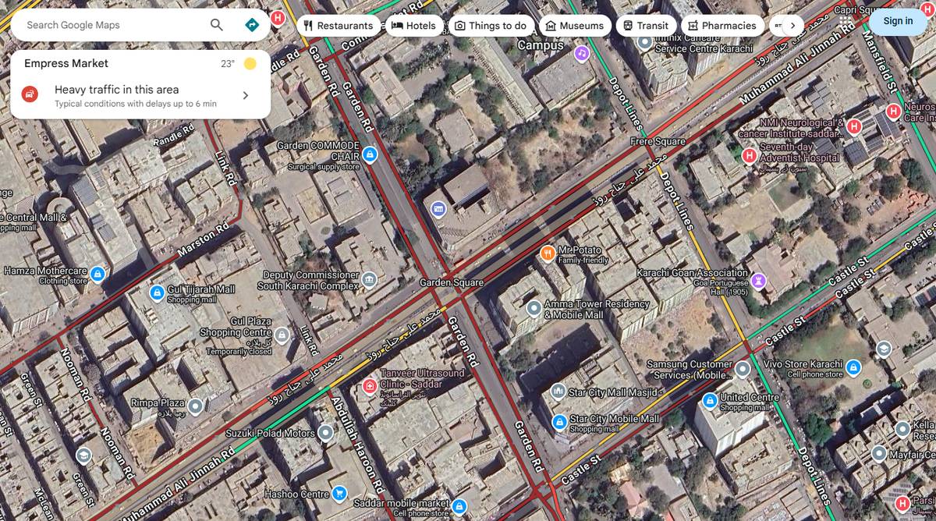Switch to the Things to do category
Viewport: 936px width, 521px height.
pyautogui.click(x=491, y=24)
